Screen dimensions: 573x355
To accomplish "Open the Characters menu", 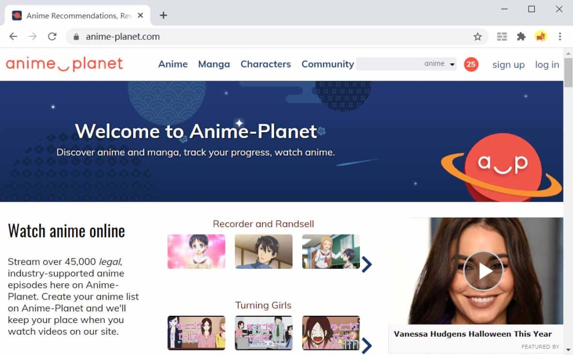I will [x=266, y=64].
